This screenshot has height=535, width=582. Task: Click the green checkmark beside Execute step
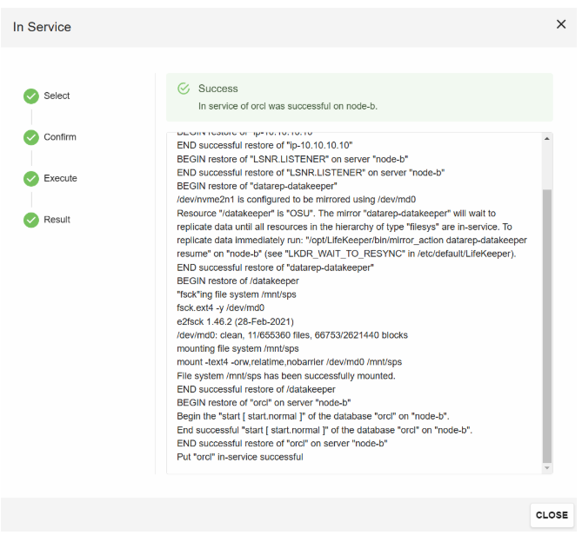[x=31, y=179]
